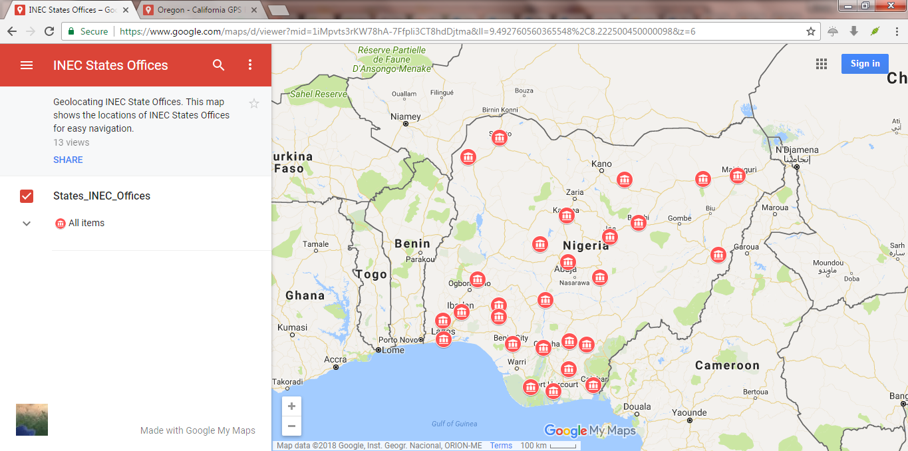Open the Terms link on the map

501,446
